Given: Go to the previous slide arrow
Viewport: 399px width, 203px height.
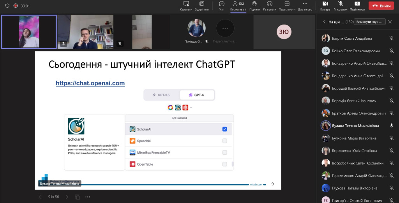Looking at the screenshot, I should [40, 197].
